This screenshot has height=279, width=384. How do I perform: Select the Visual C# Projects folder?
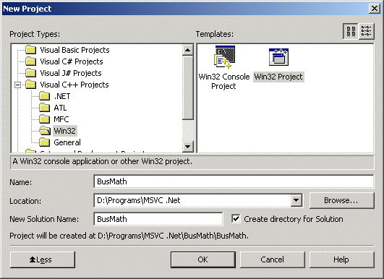pos(72,61)
